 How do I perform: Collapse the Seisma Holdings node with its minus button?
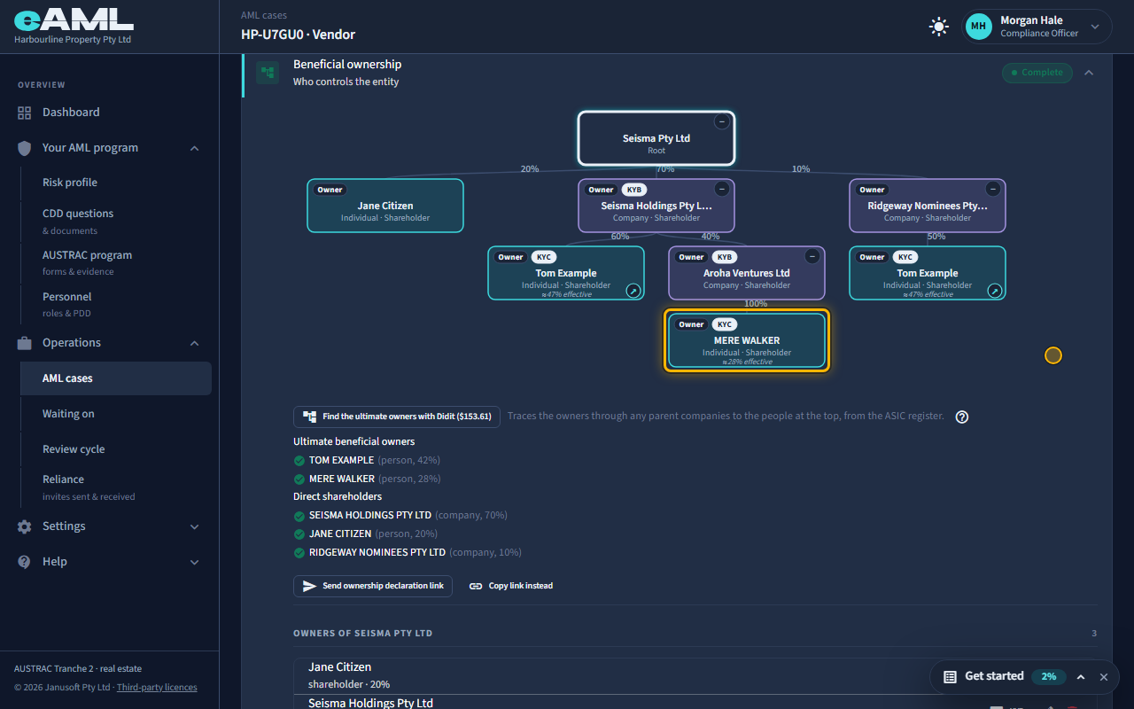[722, 189]
